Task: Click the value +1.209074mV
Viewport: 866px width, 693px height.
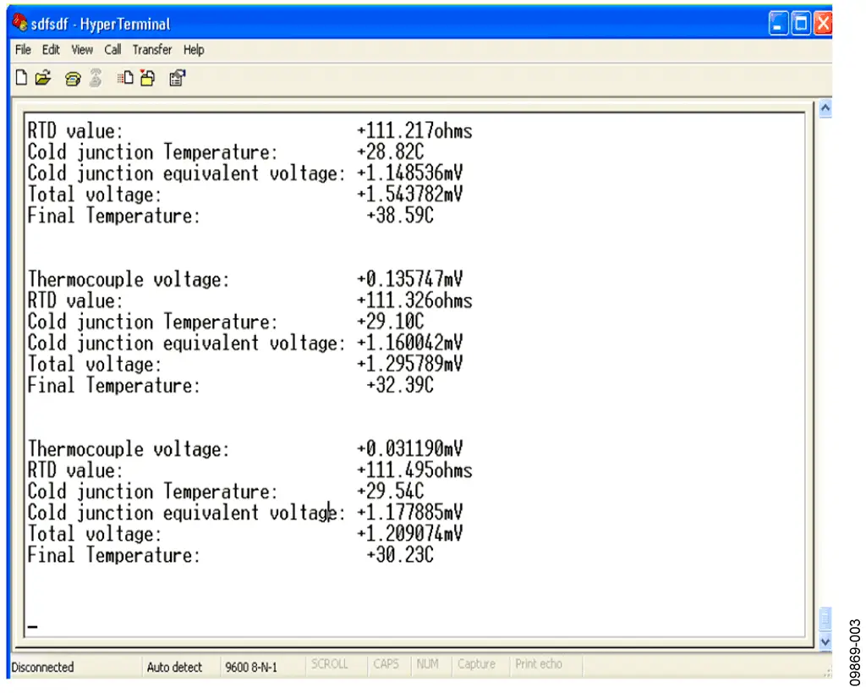Action: pos(409,533)
